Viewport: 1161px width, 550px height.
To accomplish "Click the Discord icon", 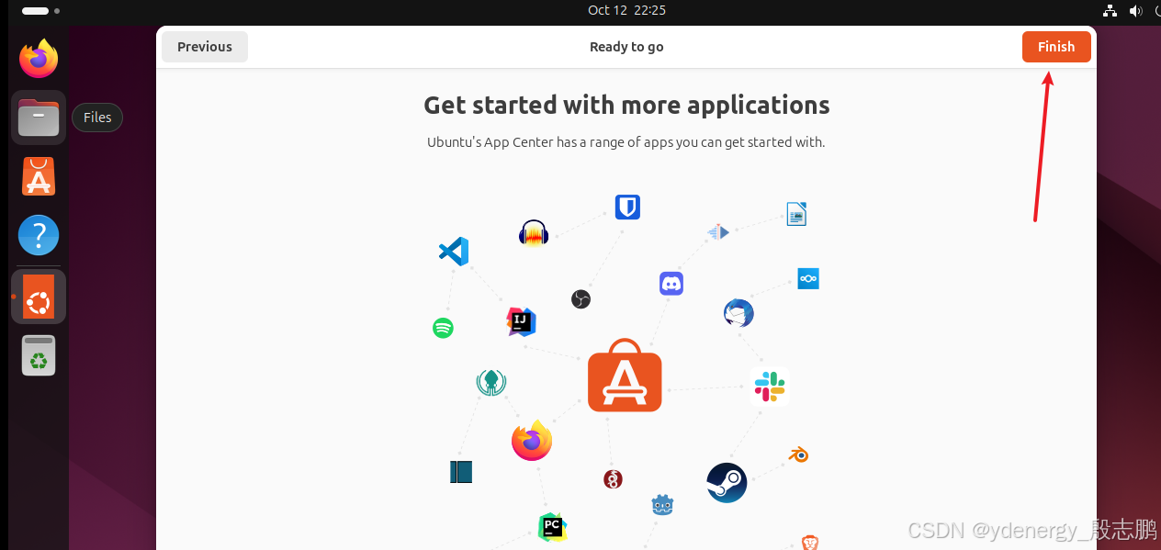I will click(x=671, y=283).
